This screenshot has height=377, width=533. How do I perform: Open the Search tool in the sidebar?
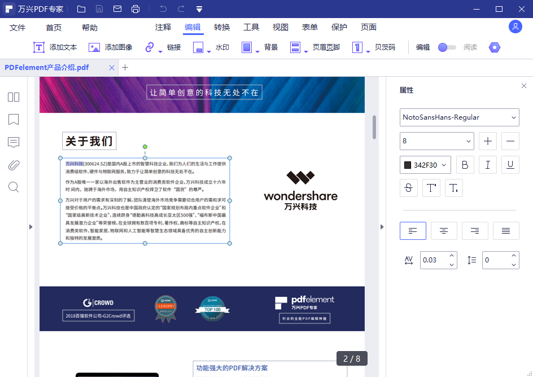click(14, 187)
